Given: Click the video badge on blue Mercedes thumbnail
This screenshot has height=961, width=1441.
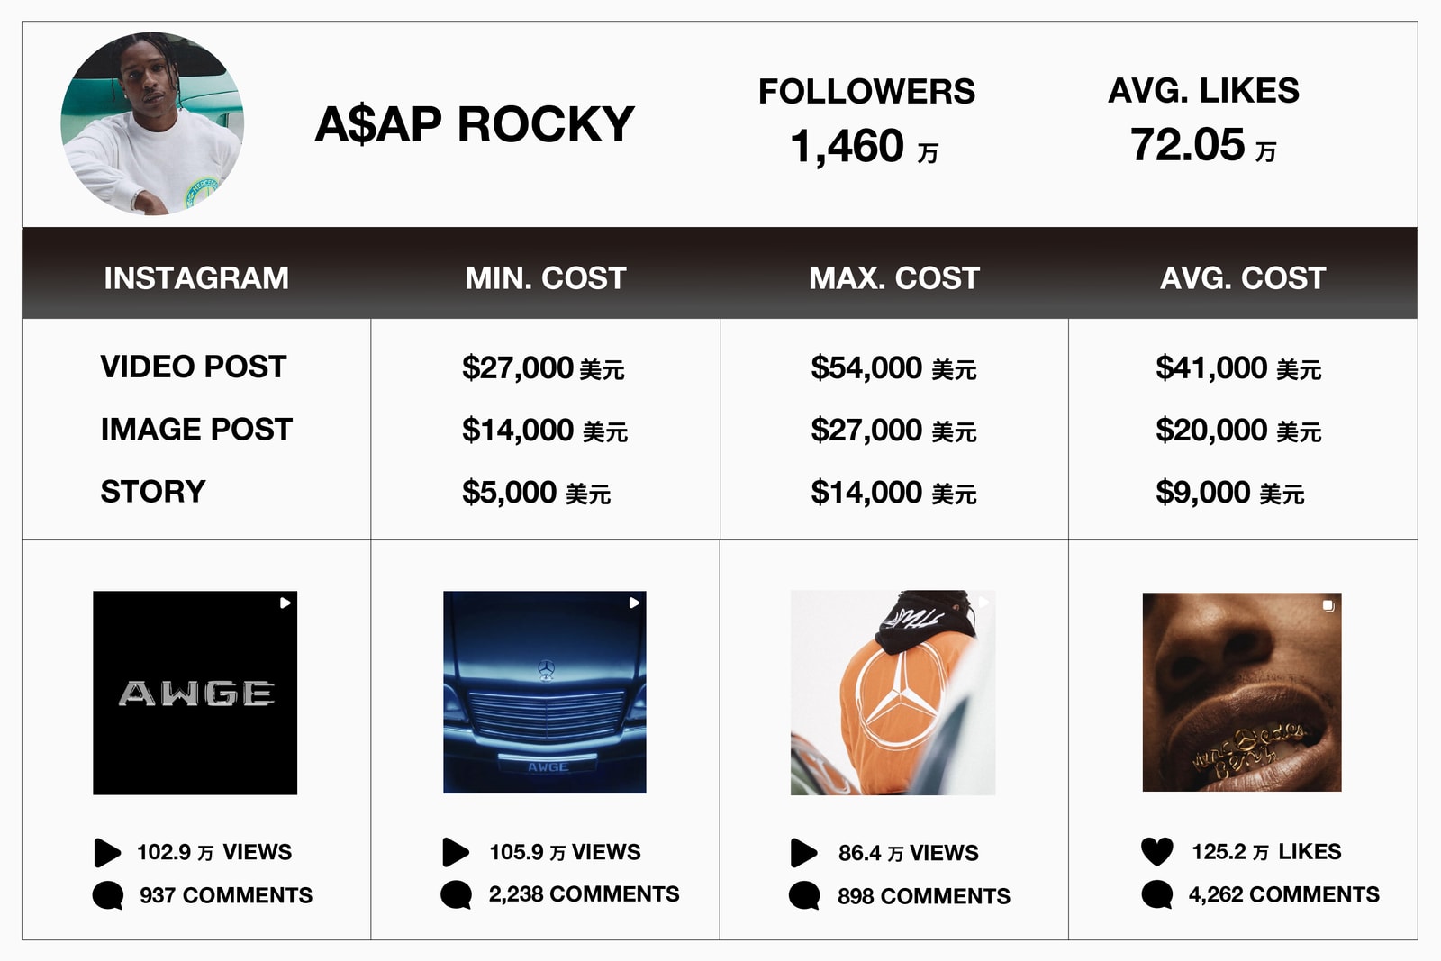Looking at the screenshot, I should (x=634, y=603).
